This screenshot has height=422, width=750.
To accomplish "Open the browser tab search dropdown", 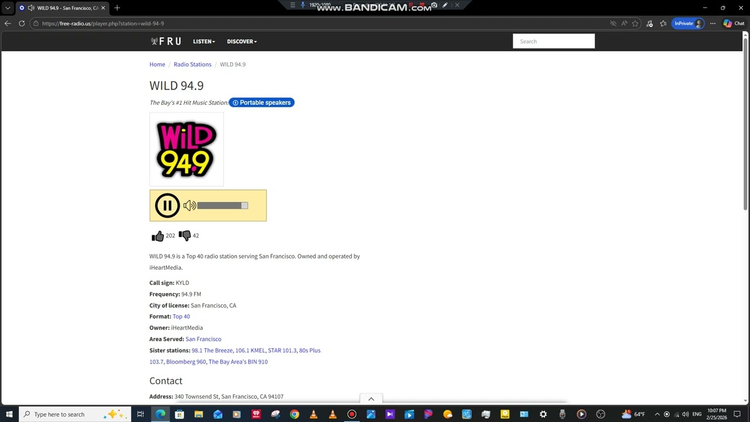I will (x=8, y=8).
